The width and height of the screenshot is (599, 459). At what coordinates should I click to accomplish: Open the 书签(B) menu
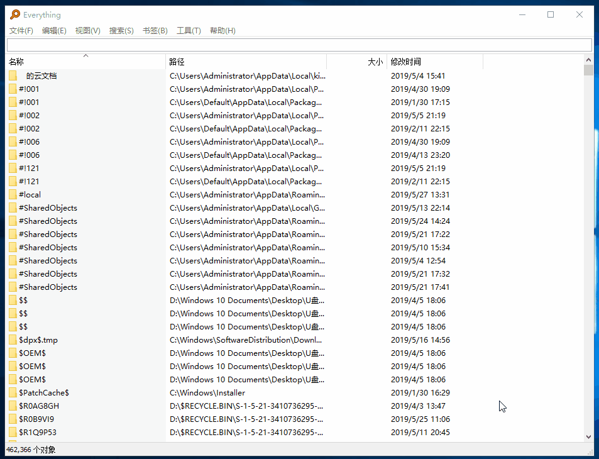coord(155,31)
